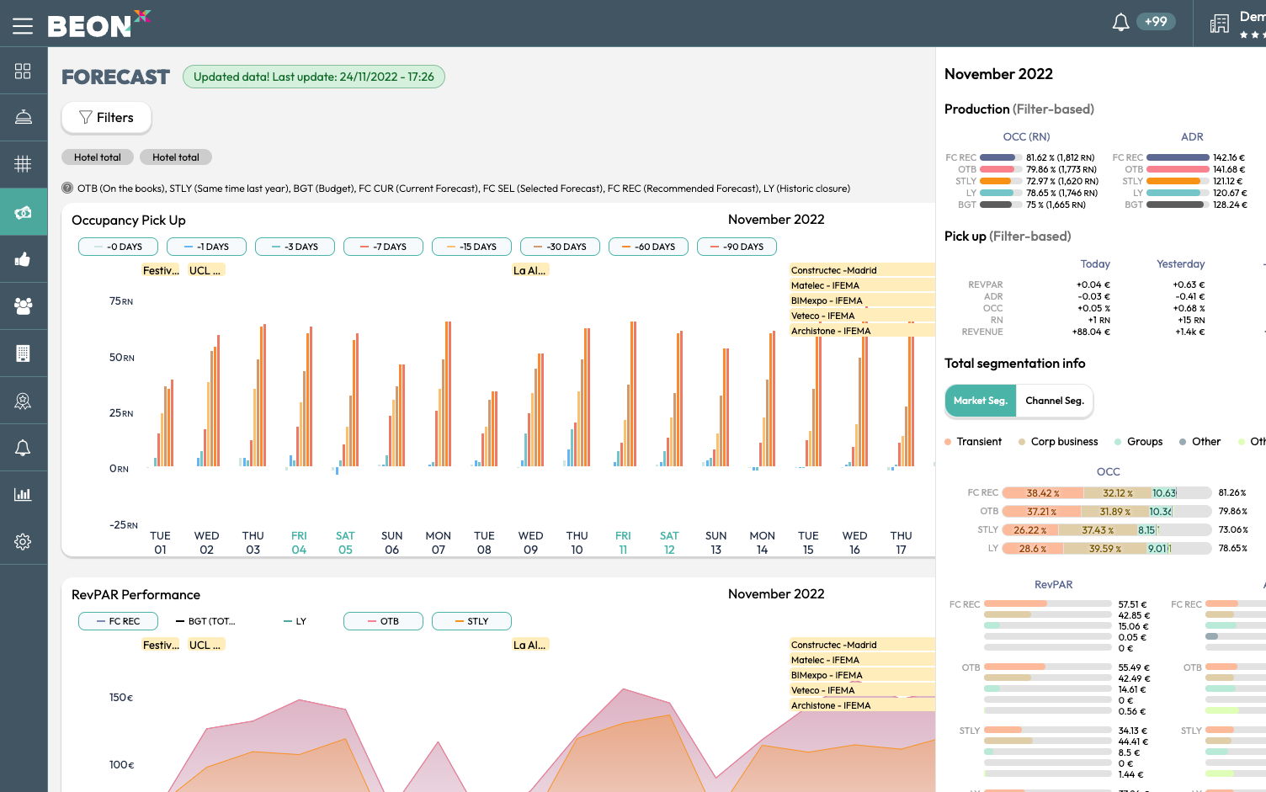Open the Filters panel
The image size is (1266, 792).
coord(106,118)
